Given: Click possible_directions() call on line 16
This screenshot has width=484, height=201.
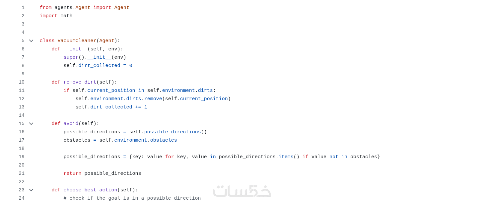Looking at the screenshot, I should coord(173,132).
